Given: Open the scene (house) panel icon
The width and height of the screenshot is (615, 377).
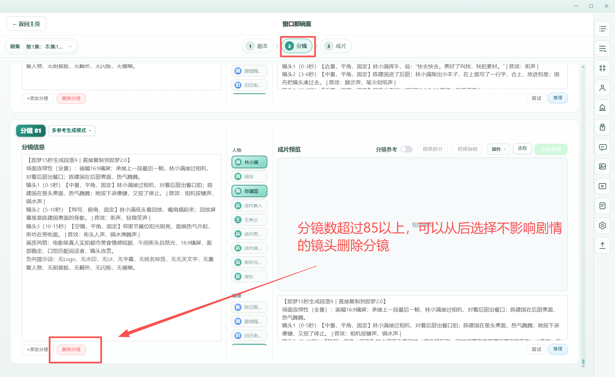Looking at the screenshot, I should (x=603, y=108).
